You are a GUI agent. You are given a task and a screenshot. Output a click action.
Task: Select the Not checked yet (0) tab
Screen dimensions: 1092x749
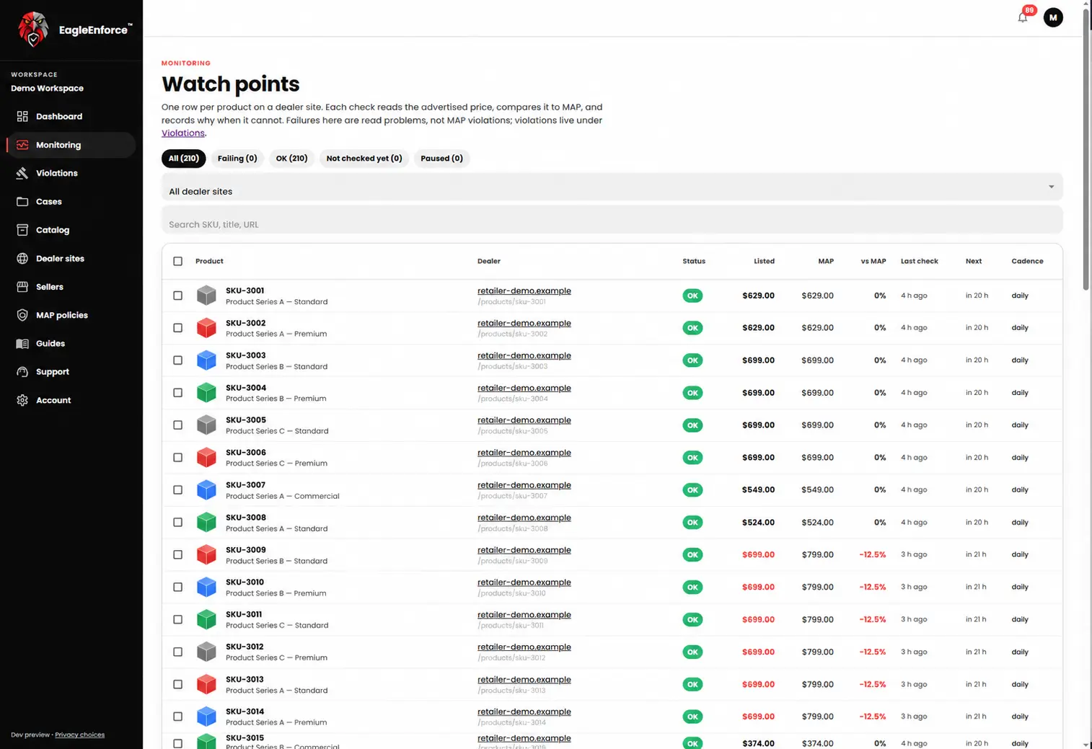click(x=364, y=159)
